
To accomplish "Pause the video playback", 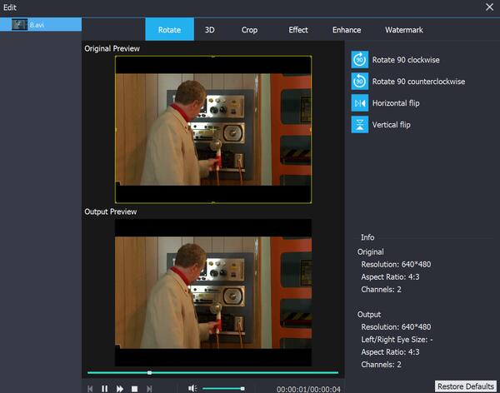I will (x=105, y=388).
